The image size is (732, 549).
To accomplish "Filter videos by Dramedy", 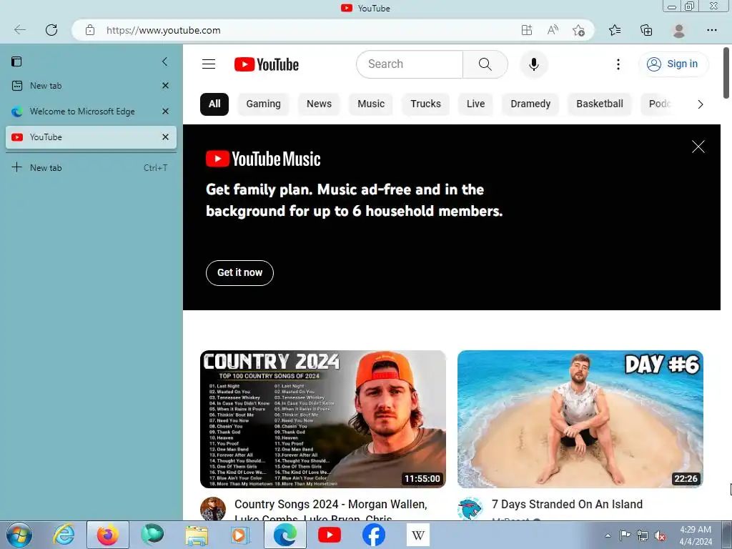I will [x=530, y=104].
